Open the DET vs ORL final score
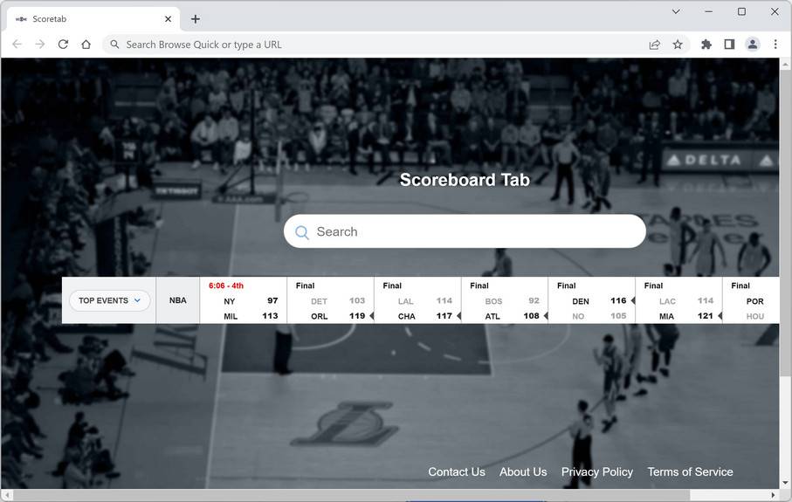The width and height of the screenshot is (792, 502). pos(330,300)
